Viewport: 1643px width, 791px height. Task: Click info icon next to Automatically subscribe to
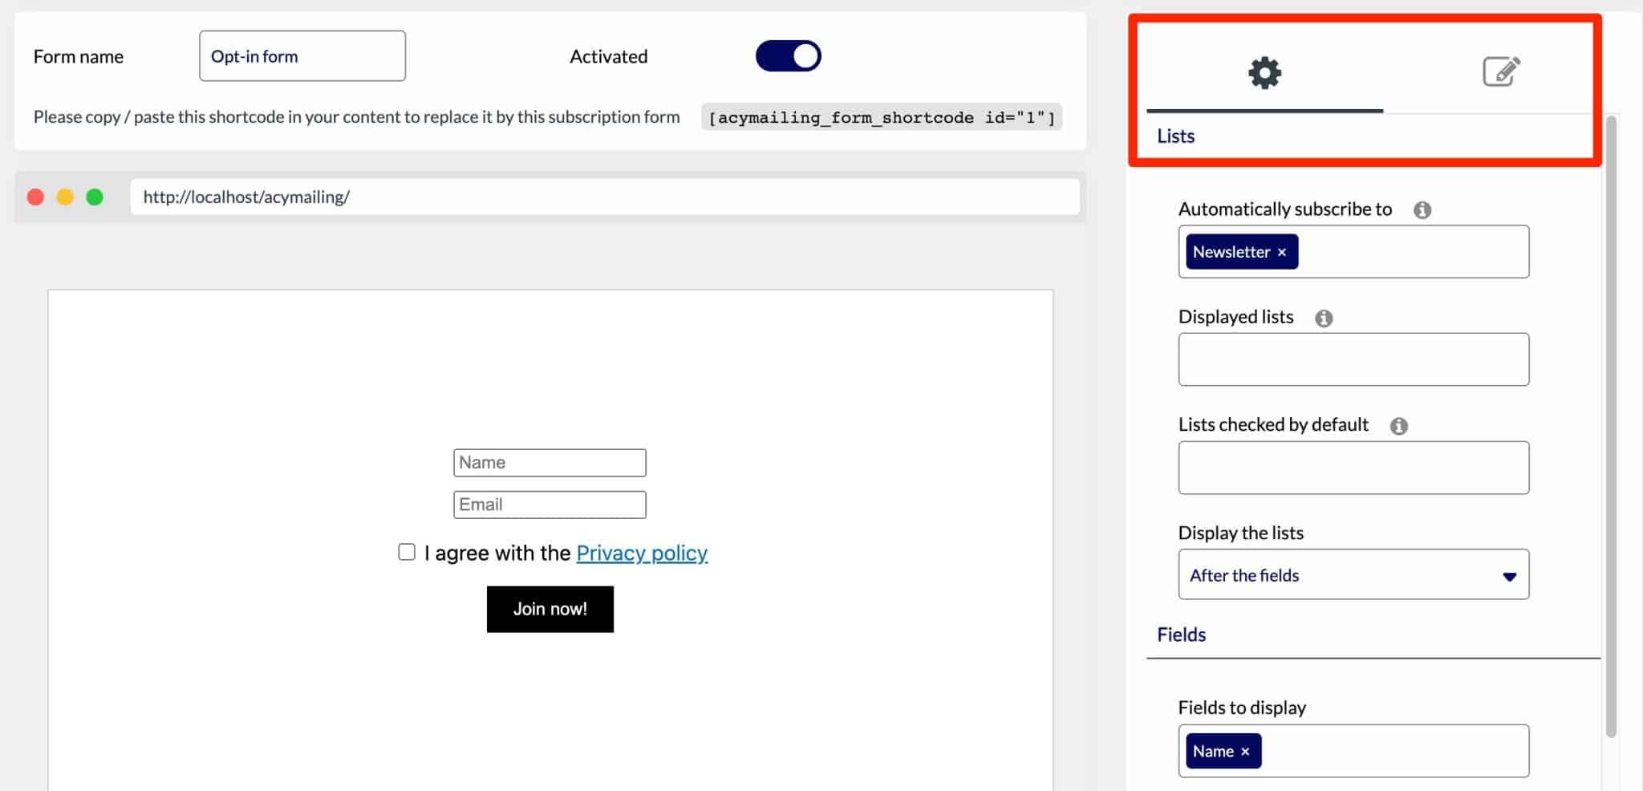1422,210
